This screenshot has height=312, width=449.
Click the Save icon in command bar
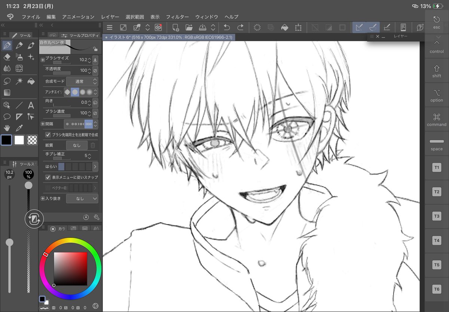202,27
